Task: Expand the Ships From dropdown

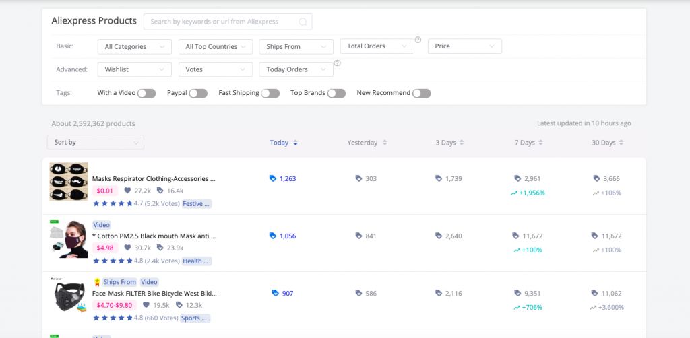Action: pos(296,46)
